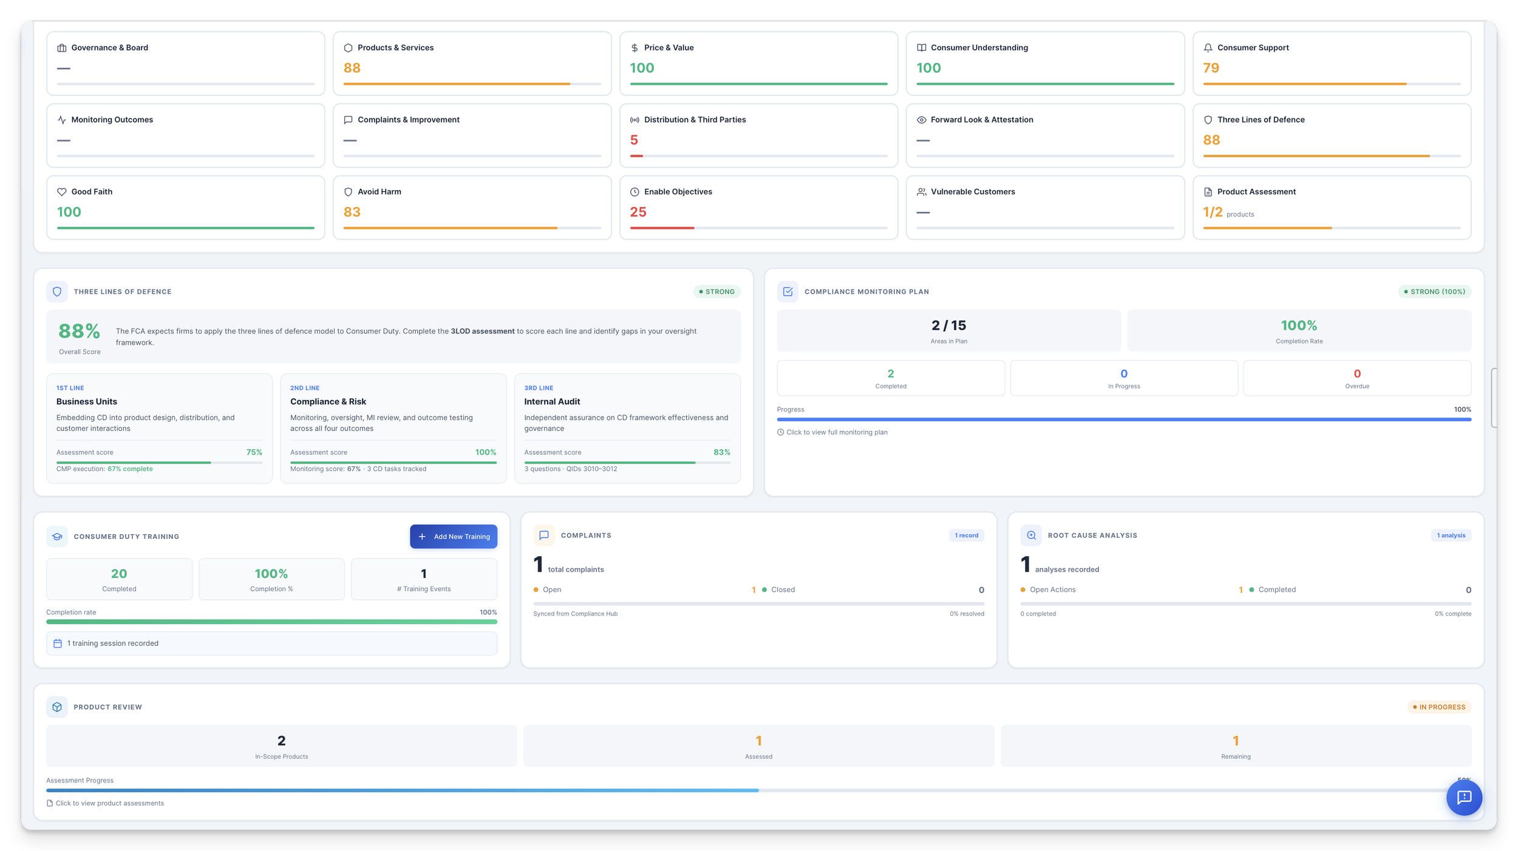The height and width of the screenshot is (851, 1518).
Task: Select the Good Faith heart icon
Action: (x=61, y=191)
